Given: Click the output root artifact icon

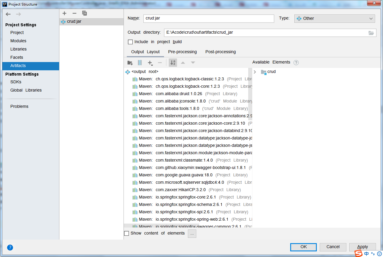Looking at the screenshot, I should point(128,72).
